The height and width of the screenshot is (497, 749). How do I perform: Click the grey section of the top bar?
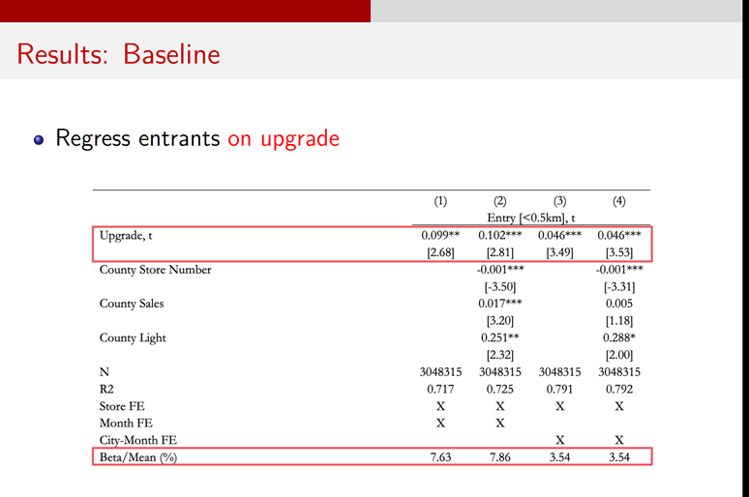pyautogui.click(x=559, y=11)
